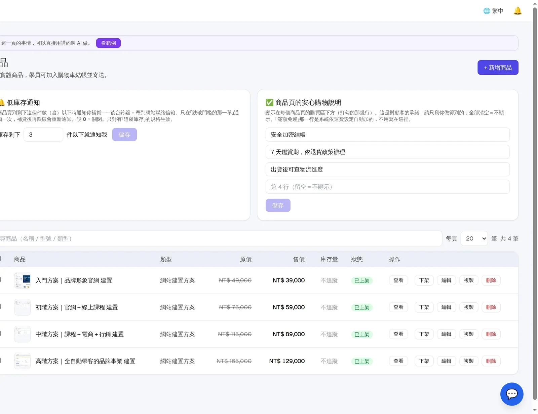Click the 售價 column header
This screenshot has height=414, width=538.
pos(299,259)
